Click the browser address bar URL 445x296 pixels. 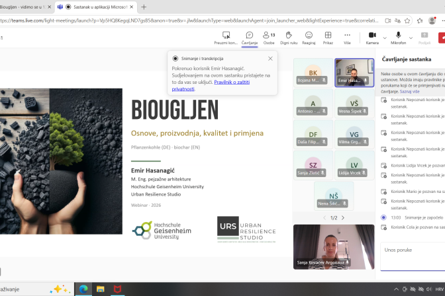tap(189, 20)
